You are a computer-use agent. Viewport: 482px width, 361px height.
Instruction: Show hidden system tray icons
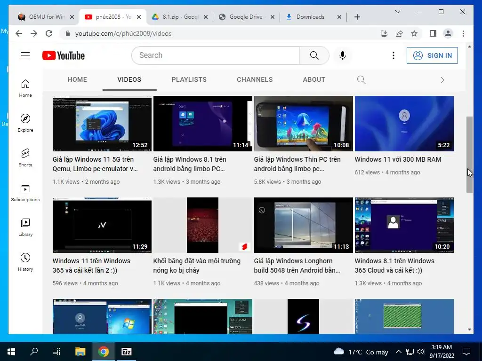pos(398,352)
